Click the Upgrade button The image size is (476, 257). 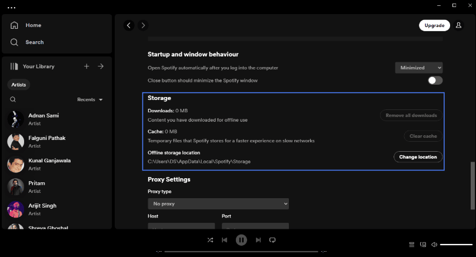pyautogui.click(x=434, y=25)
